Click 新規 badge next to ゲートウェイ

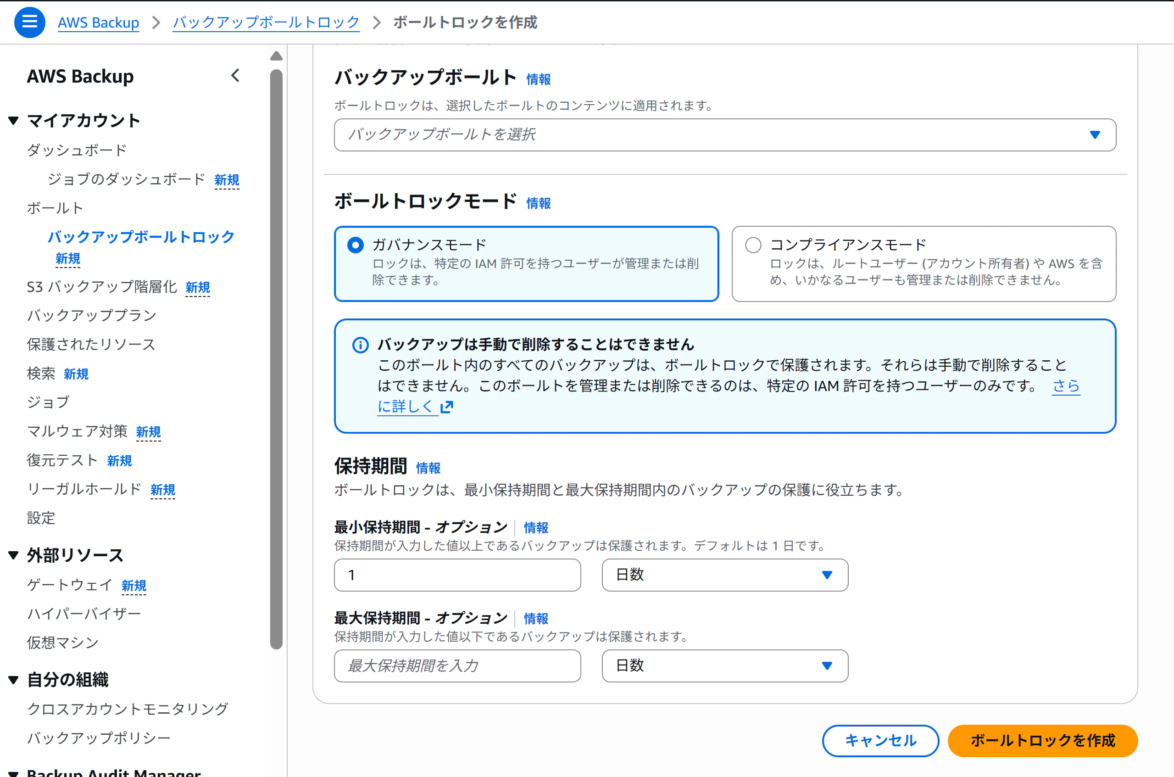(134, 586)
